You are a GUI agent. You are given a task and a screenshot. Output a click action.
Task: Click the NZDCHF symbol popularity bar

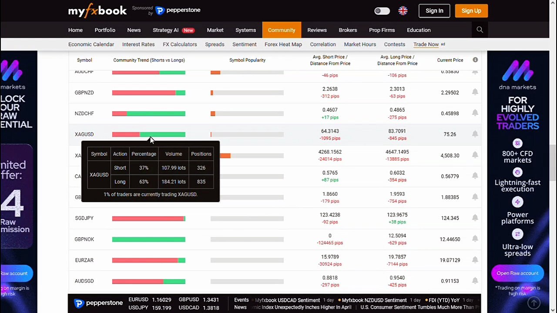247,113
